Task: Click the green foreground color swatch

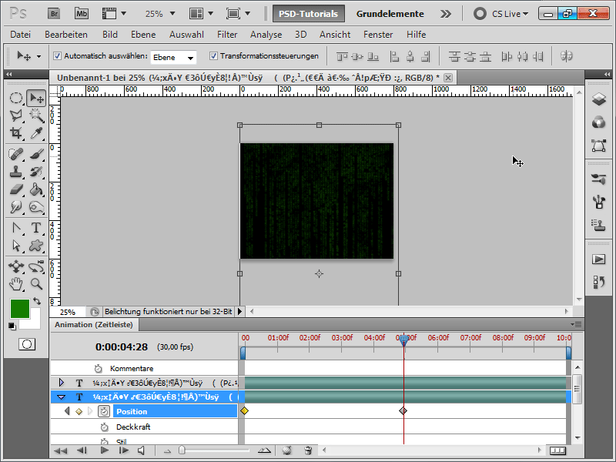Action: click(x=20, y=309)
